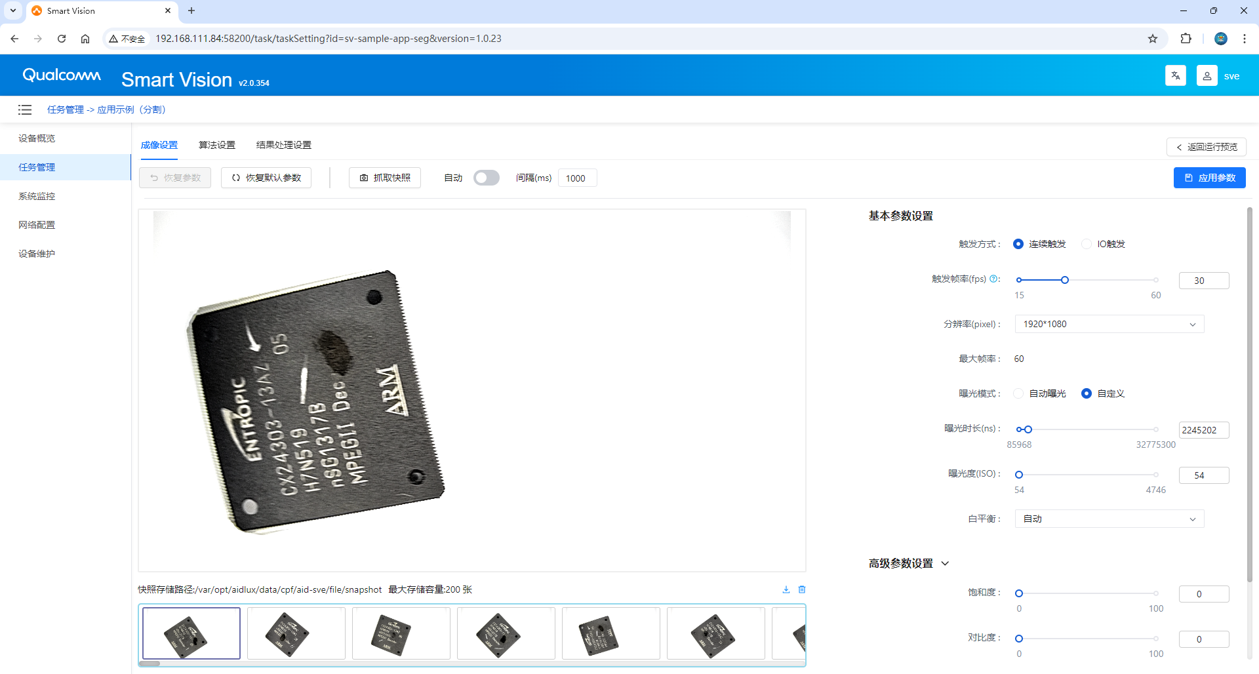The height and width of the screenshot is (674, 1259).
Task: Click the Qualcomm logo
Action: pos(62,75)
